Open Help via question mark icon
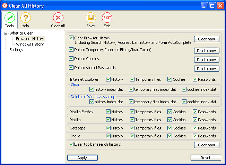 pyautogui.click(x=26, y=18)
